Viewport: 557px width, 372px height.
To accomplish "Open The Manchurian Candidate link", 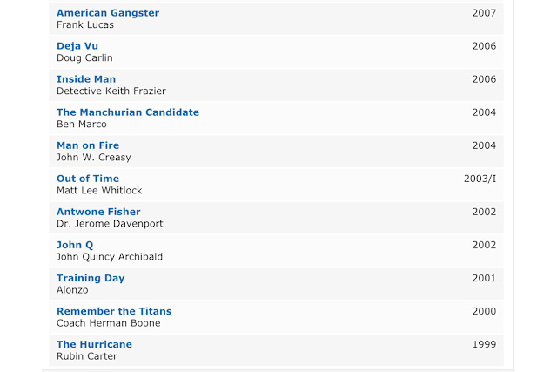I will point(128,112).
